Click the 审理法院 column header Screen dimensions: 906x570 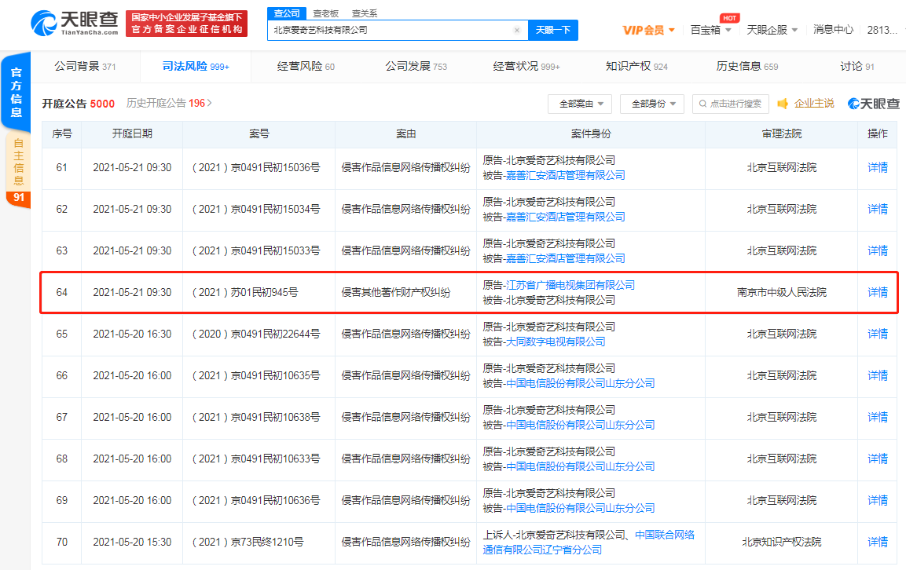click(781, 134)
